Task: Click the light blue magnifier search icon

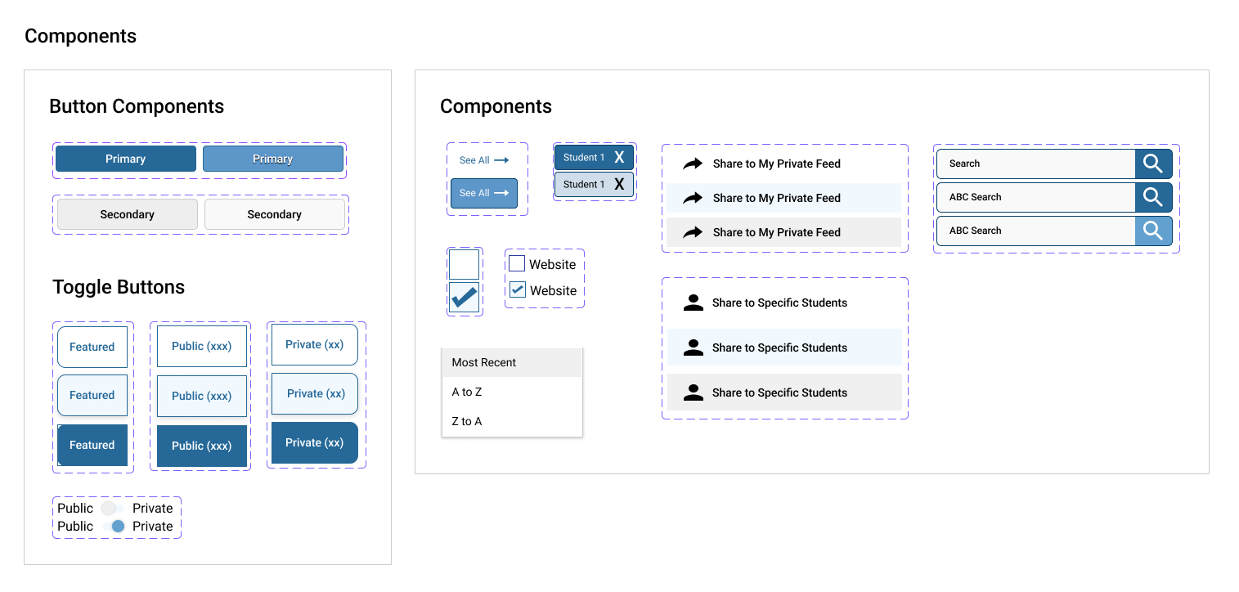Action: point(1153,231)
